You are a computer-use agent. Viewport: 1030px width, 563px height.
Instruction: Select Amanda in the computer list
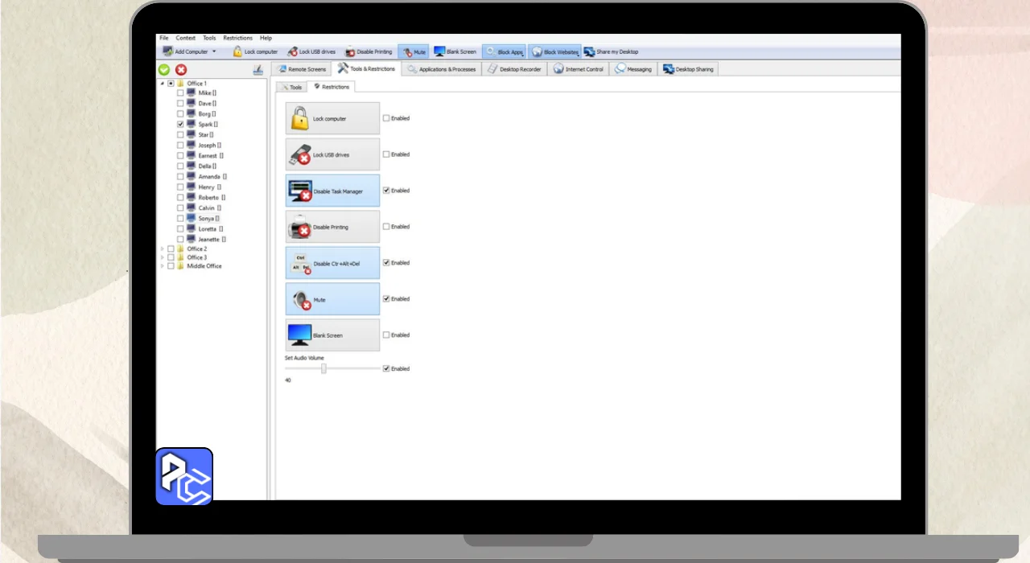[212, 177]
